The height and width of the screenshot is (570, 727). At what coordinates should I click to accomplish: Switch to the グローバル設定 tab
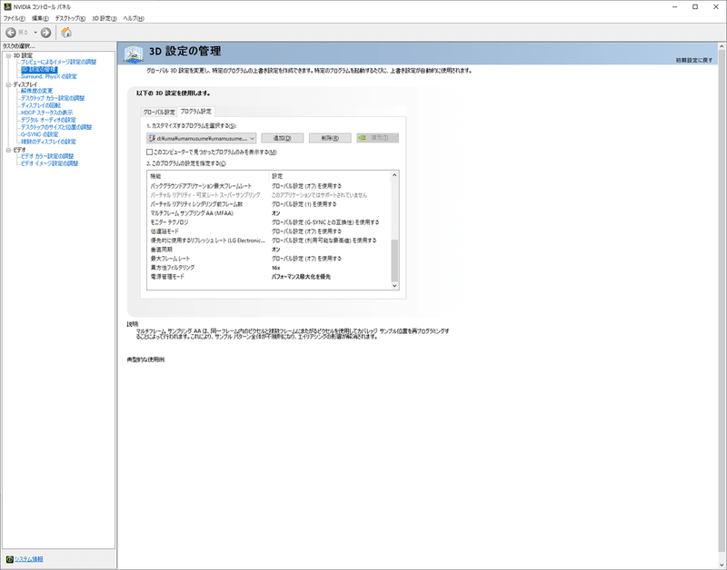[159, 112]
